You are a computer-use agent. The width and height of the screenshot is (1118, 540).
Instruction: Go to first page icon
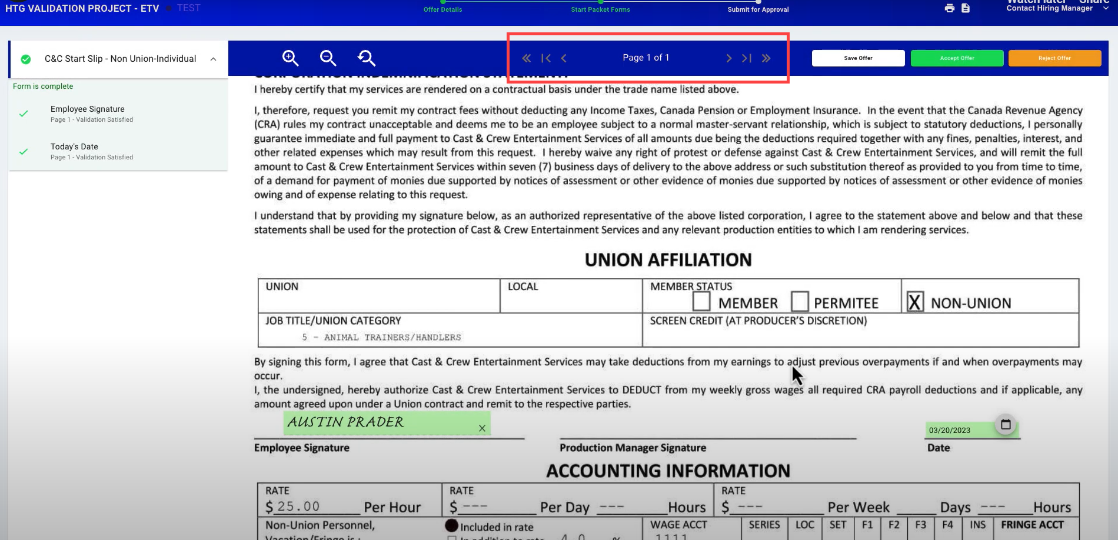tap(546, 58)
